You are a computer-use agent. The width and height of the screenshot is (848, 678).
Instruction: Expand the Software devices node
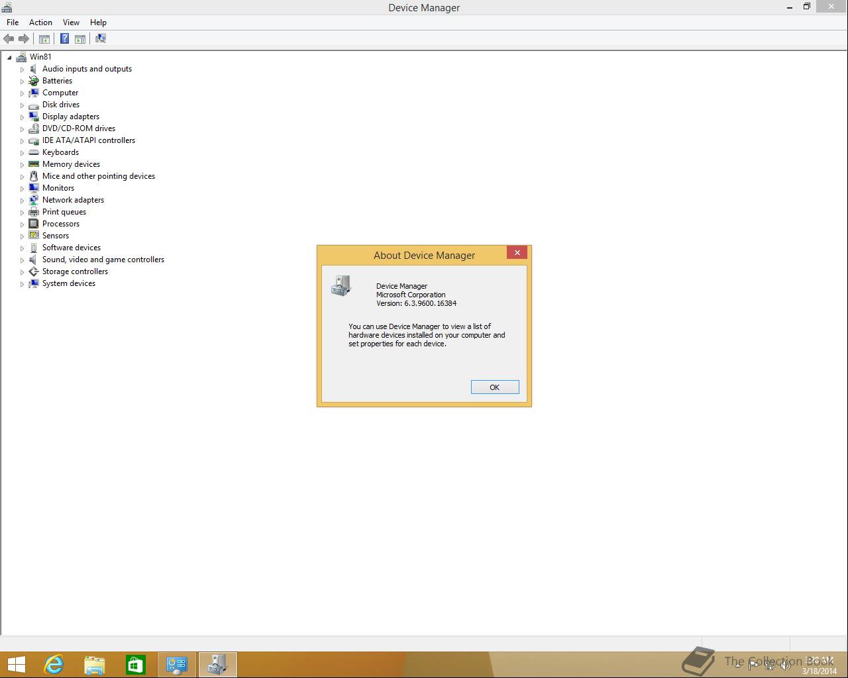[22, 248]
